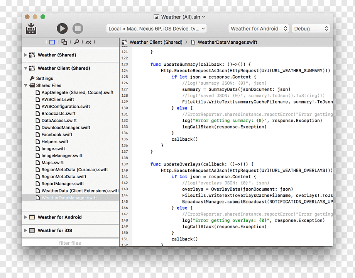355x278 pixels.
Task: Collapse the Shared Files folder
Action: 25,85
